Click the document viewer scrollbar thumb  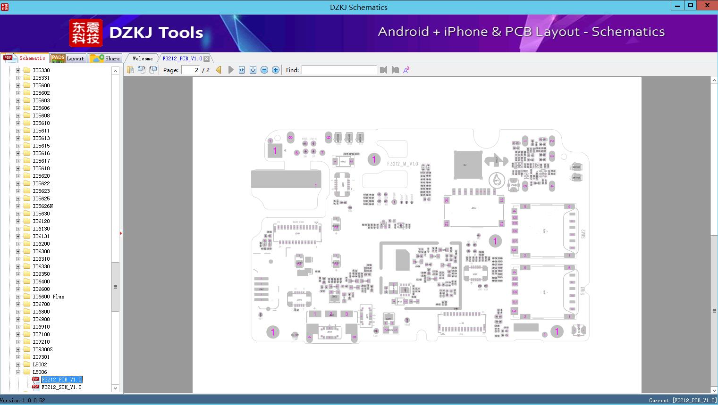714,310
